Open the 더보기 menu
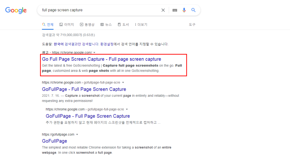 pos(141,25)
